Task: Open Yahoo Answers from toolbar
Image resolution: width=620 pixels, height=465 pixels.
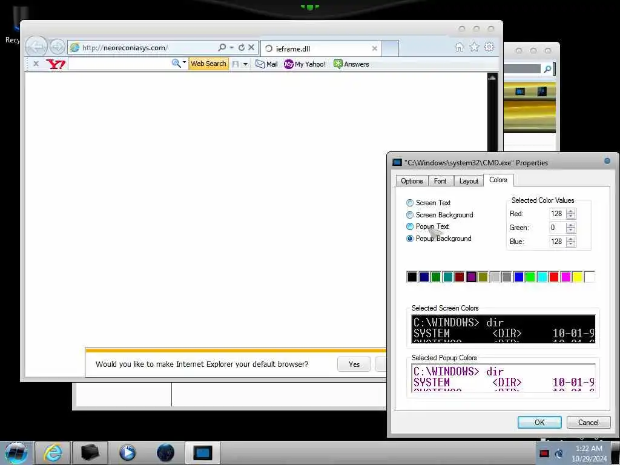Action: tap(351, 64)
